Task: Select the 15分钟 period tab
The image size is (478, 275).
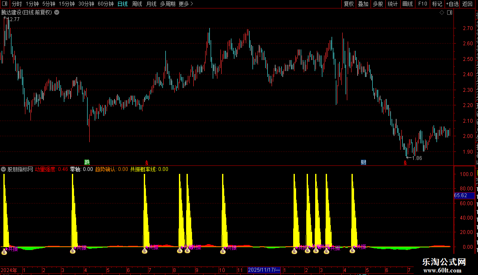Action: [x=67, y=4]
